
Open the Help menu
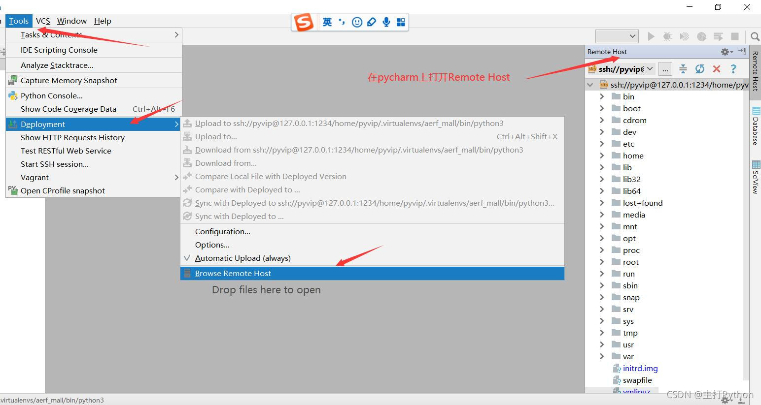(x=103, y=21)
